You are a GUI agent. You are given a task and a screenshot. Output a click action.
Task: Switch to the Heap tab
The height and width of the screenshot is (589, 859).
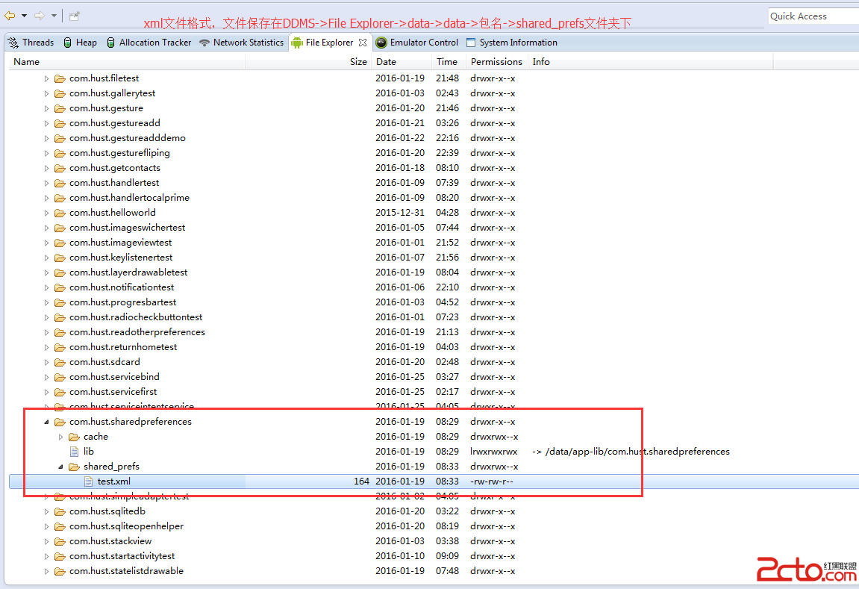point(80,43)
